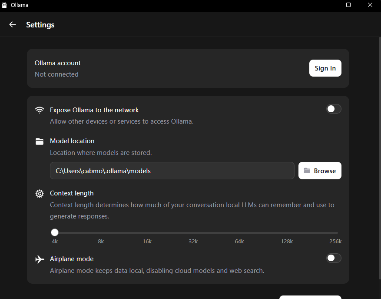Viewport: 381px width, 299px height.
Task: Click the Ollama app icon in title bar
Action: (5, 5)
